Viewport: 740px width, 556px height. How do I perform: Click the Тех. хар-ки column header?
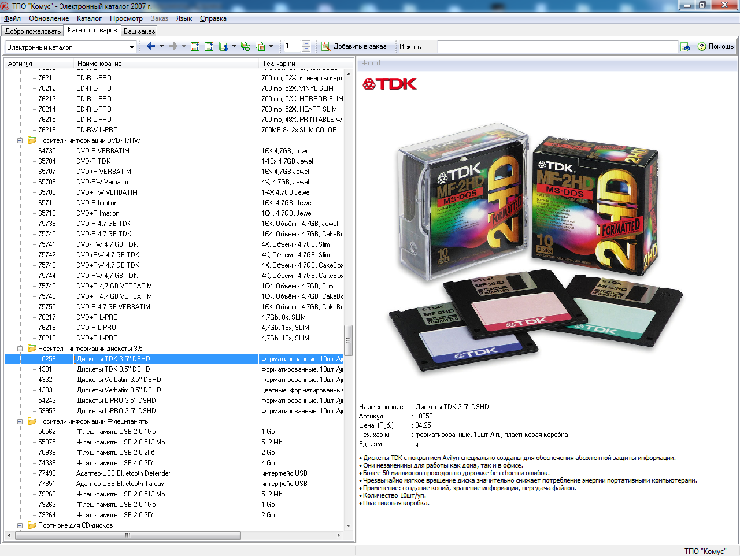[302, 64]
